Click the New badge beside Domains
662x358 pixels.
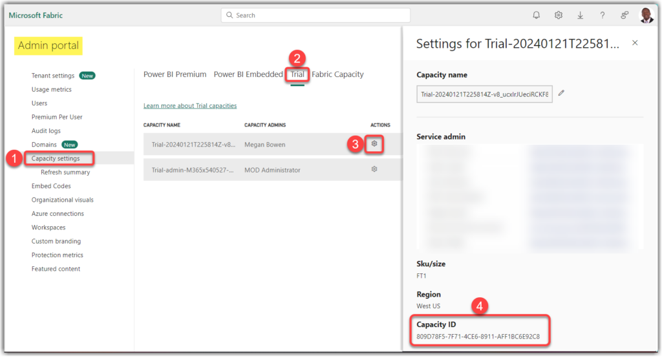click(x=70, y=144)
